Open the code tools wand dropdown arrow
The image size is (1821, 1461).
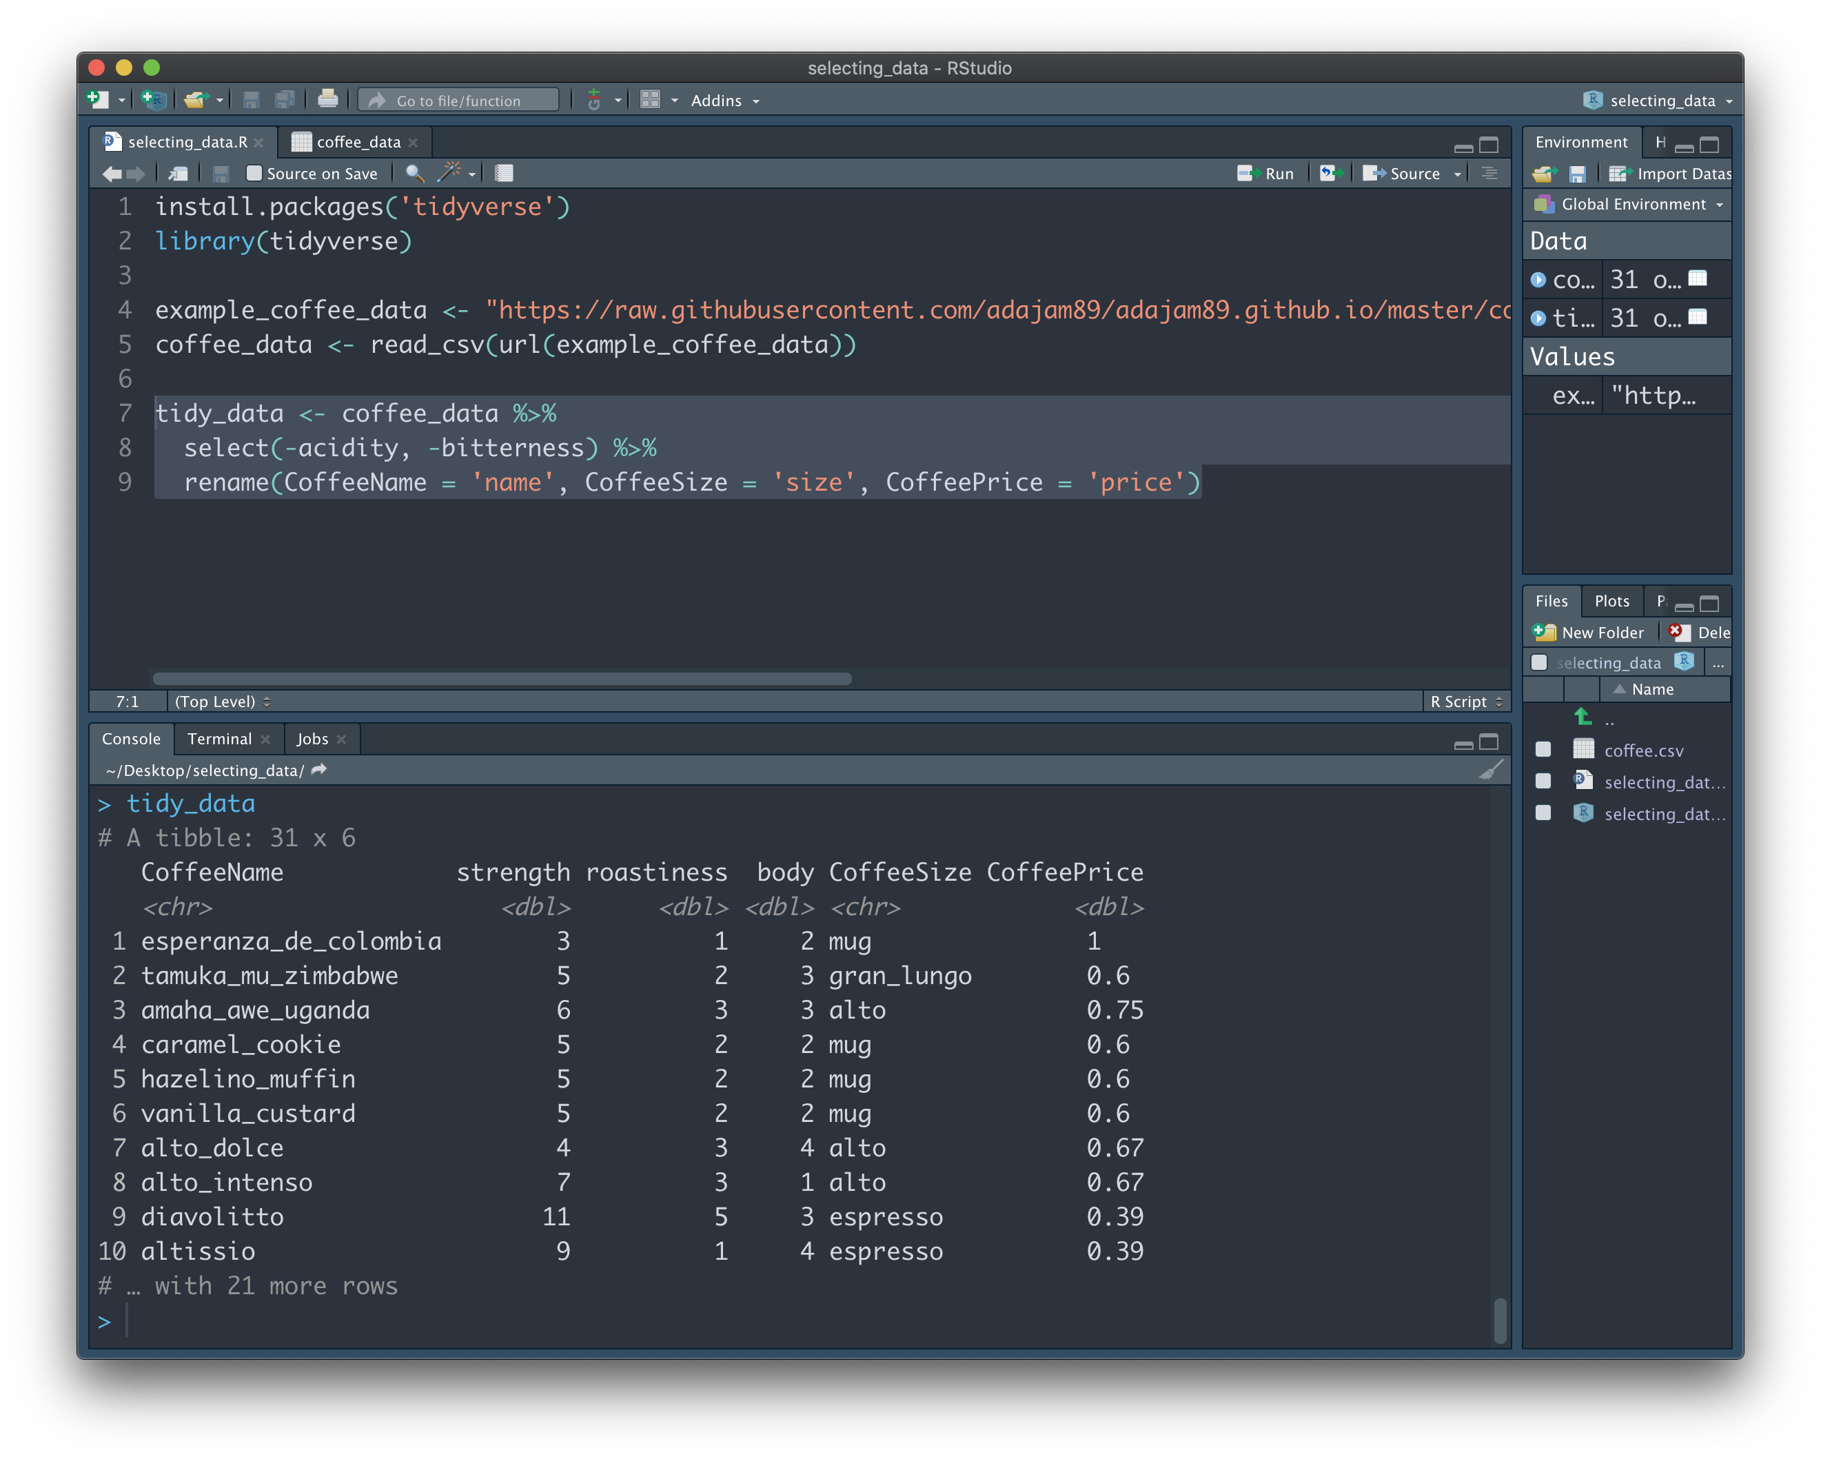pos(472,175)
